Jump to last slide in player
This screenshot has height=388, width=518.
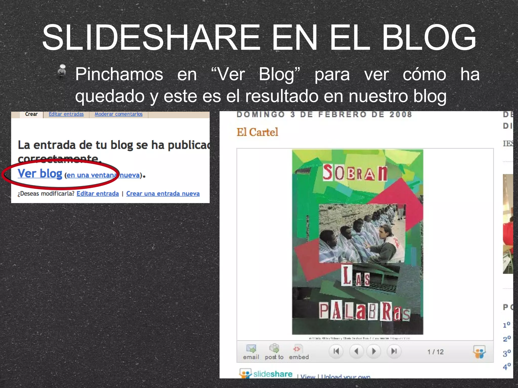pos(394,351)
